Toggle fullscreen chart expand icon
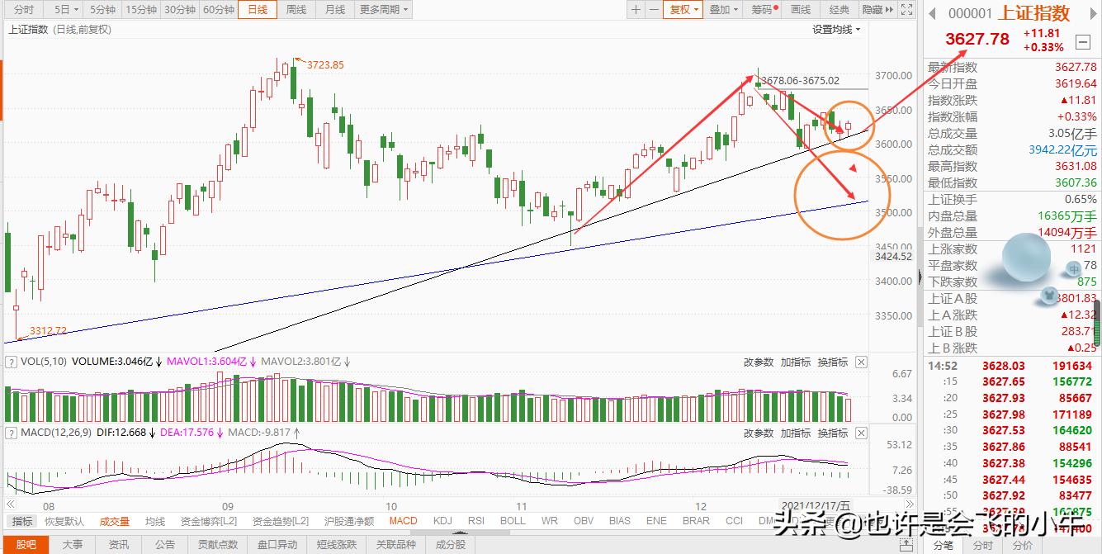1102x554 pixels. pyautogui.click(x=906, y=10)
